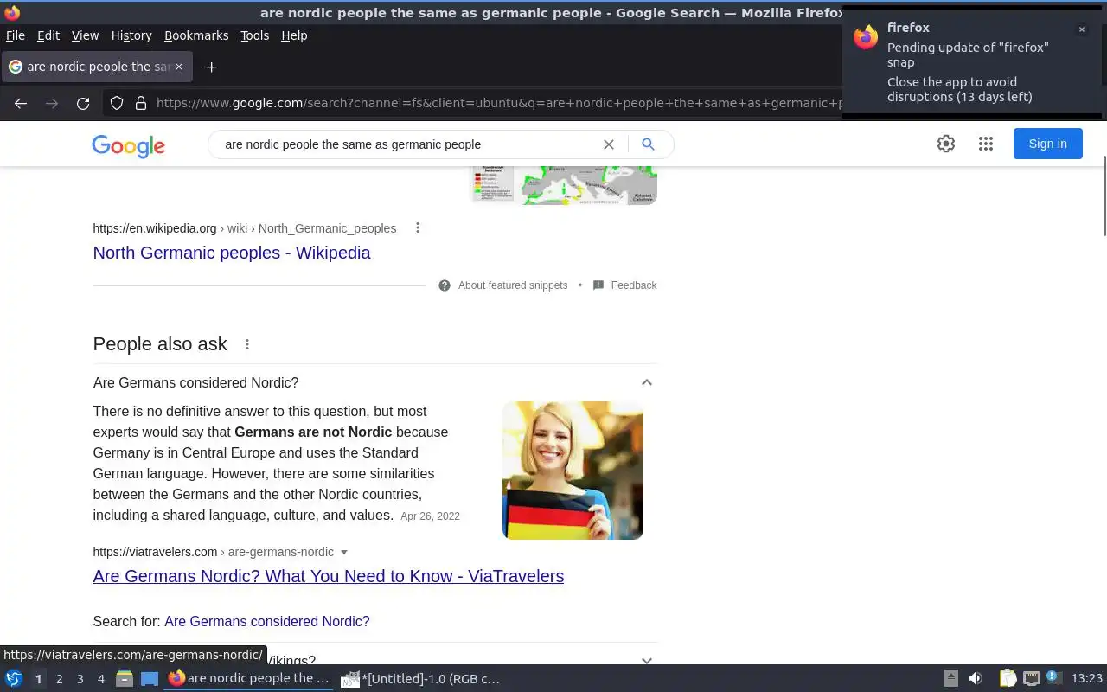Switch to workspace 4

click(x=100, y=679)
